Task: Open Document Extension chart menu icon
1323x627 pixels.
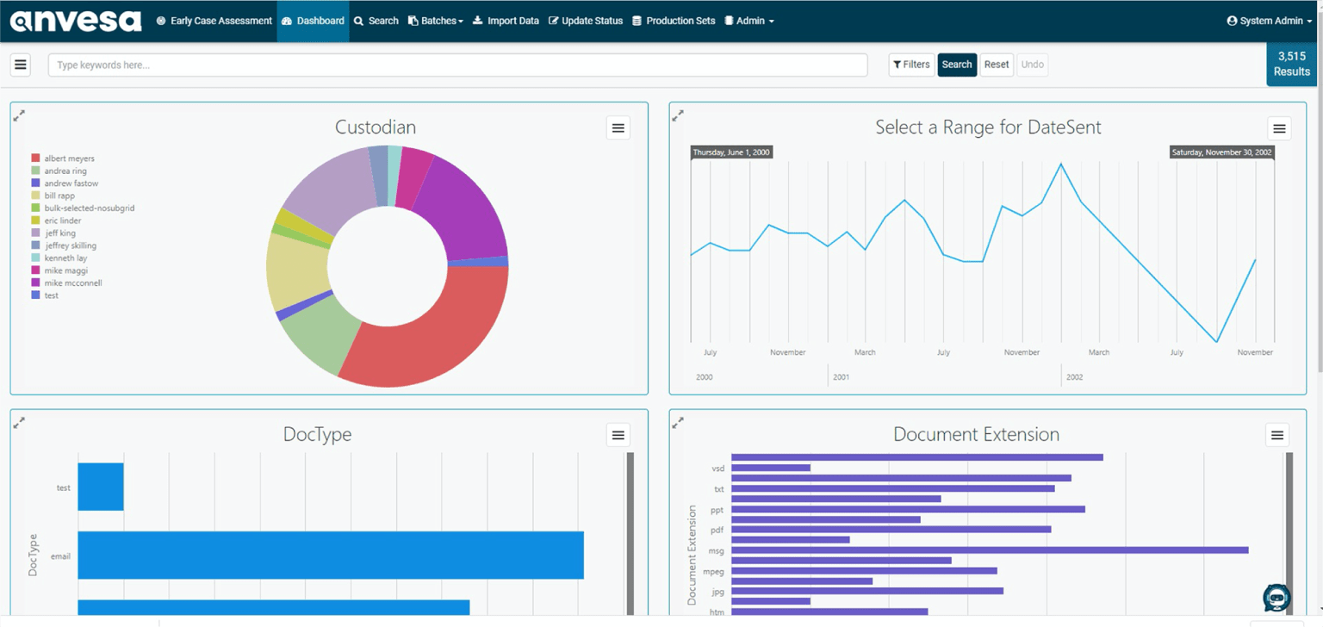Action: (x=1277, y=435)
